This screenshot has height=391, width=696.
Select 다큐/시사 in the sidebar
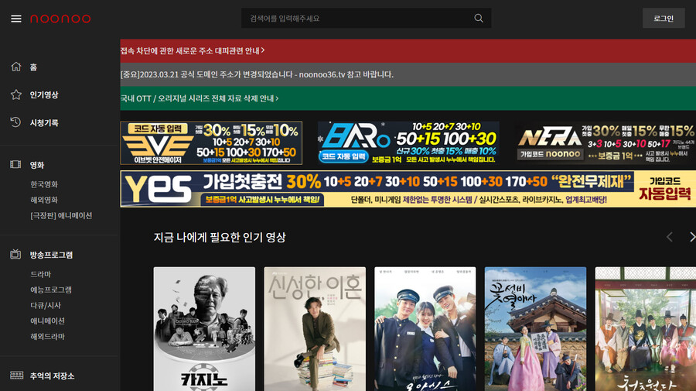coord(46,305)
